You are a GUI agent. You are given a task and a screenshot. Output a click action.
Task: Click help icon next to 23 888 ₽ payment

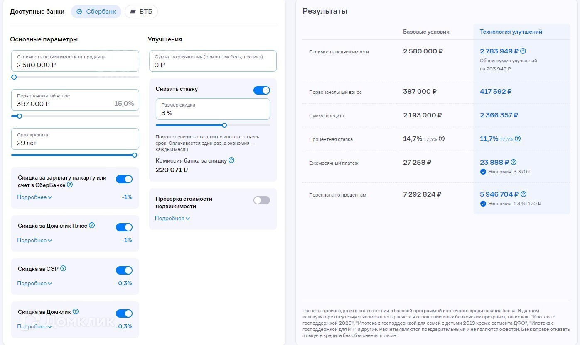click(514, 163)
